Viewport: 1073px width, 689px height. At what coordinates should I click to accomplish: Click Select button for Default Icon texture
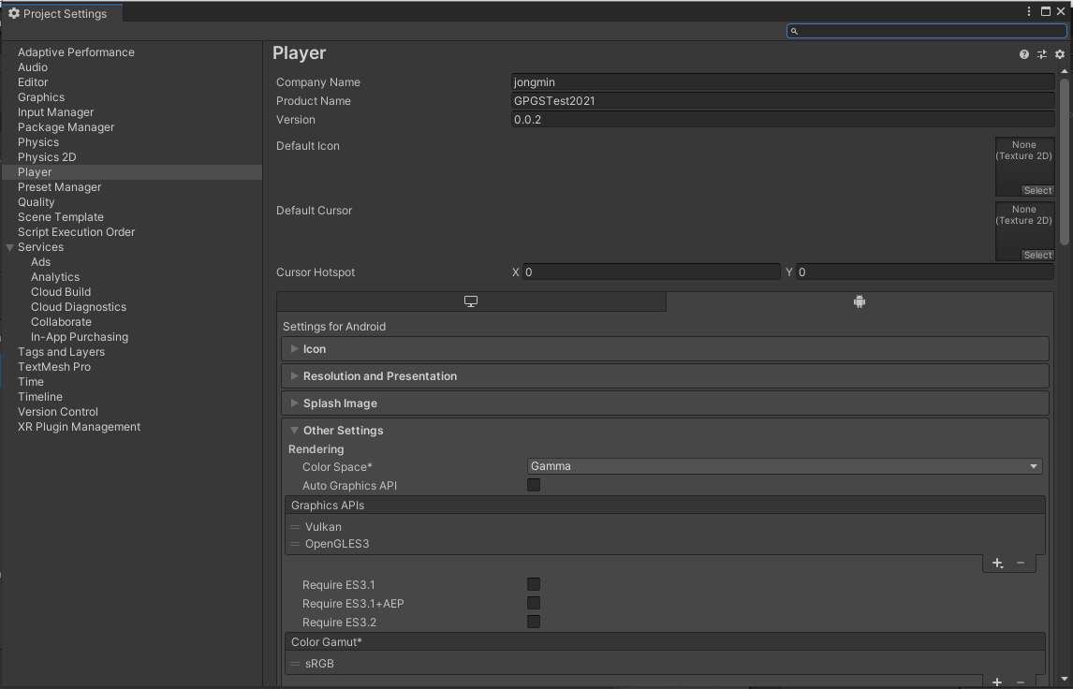[x=1037, y=190]
